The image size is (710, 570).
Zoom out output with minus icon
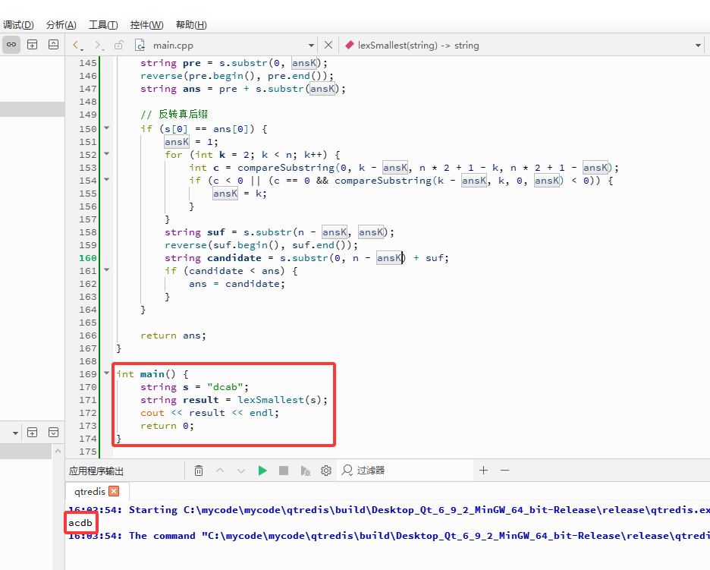point(505,471)
